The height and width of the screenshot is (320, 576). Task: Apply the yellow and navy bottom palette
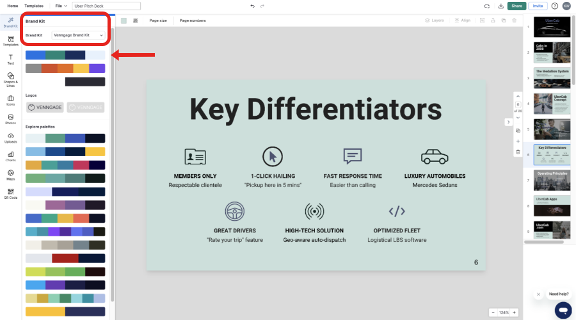(65, 312)
